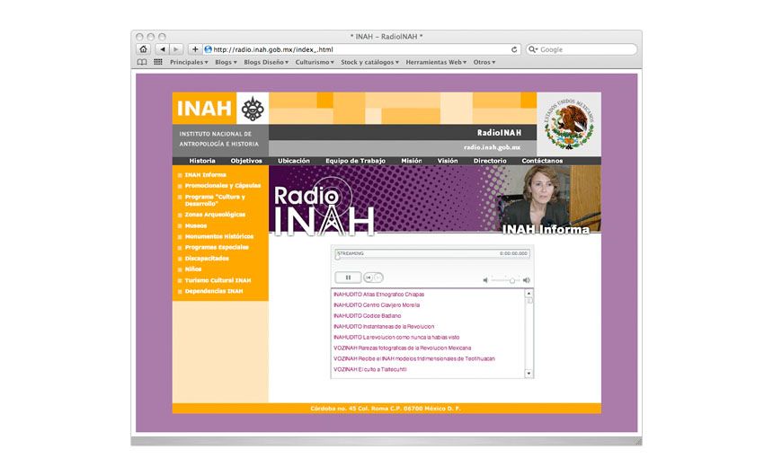Screen dimensions: 773x476
Task: Open Herramientas Web bookmark folder
Action: pos(436,62)
